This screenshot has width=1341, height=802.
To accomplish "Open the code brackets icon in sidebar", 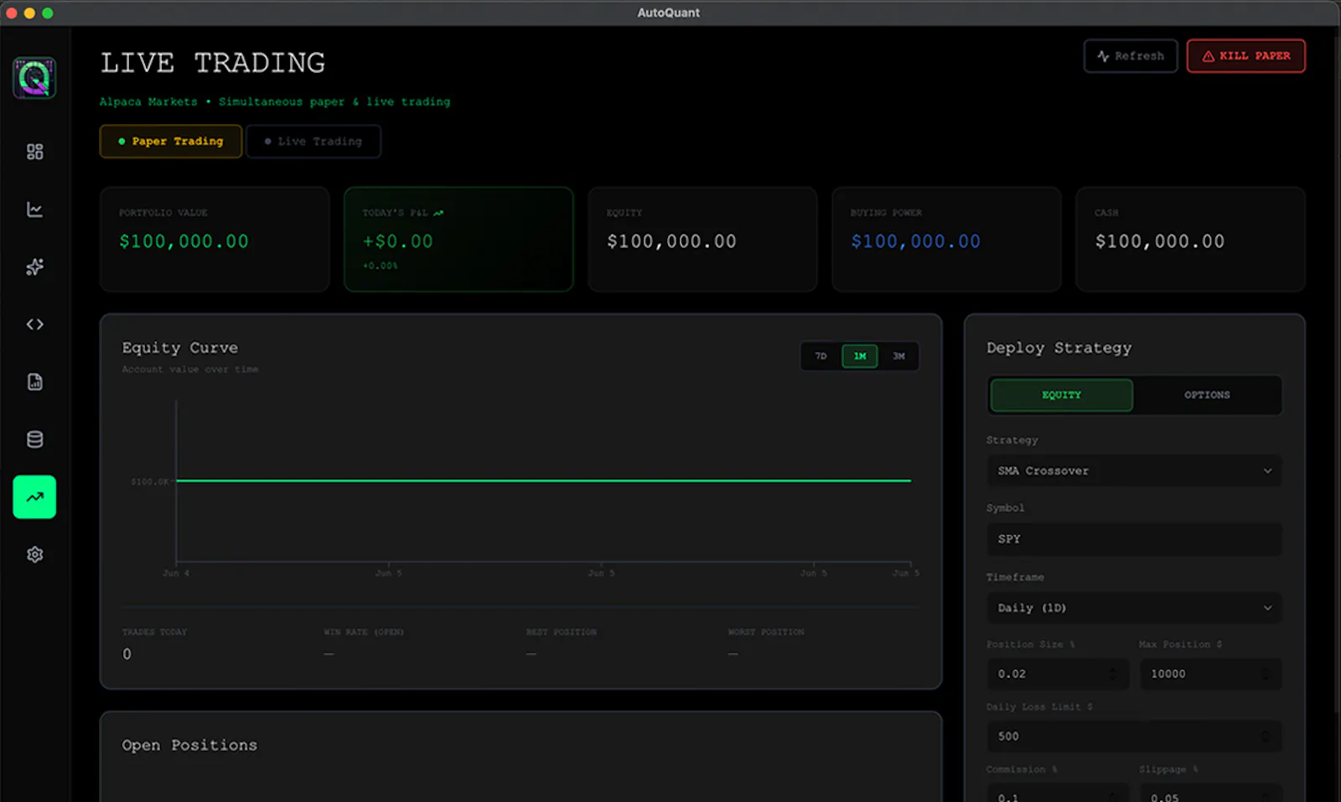I will click(34, 324).
